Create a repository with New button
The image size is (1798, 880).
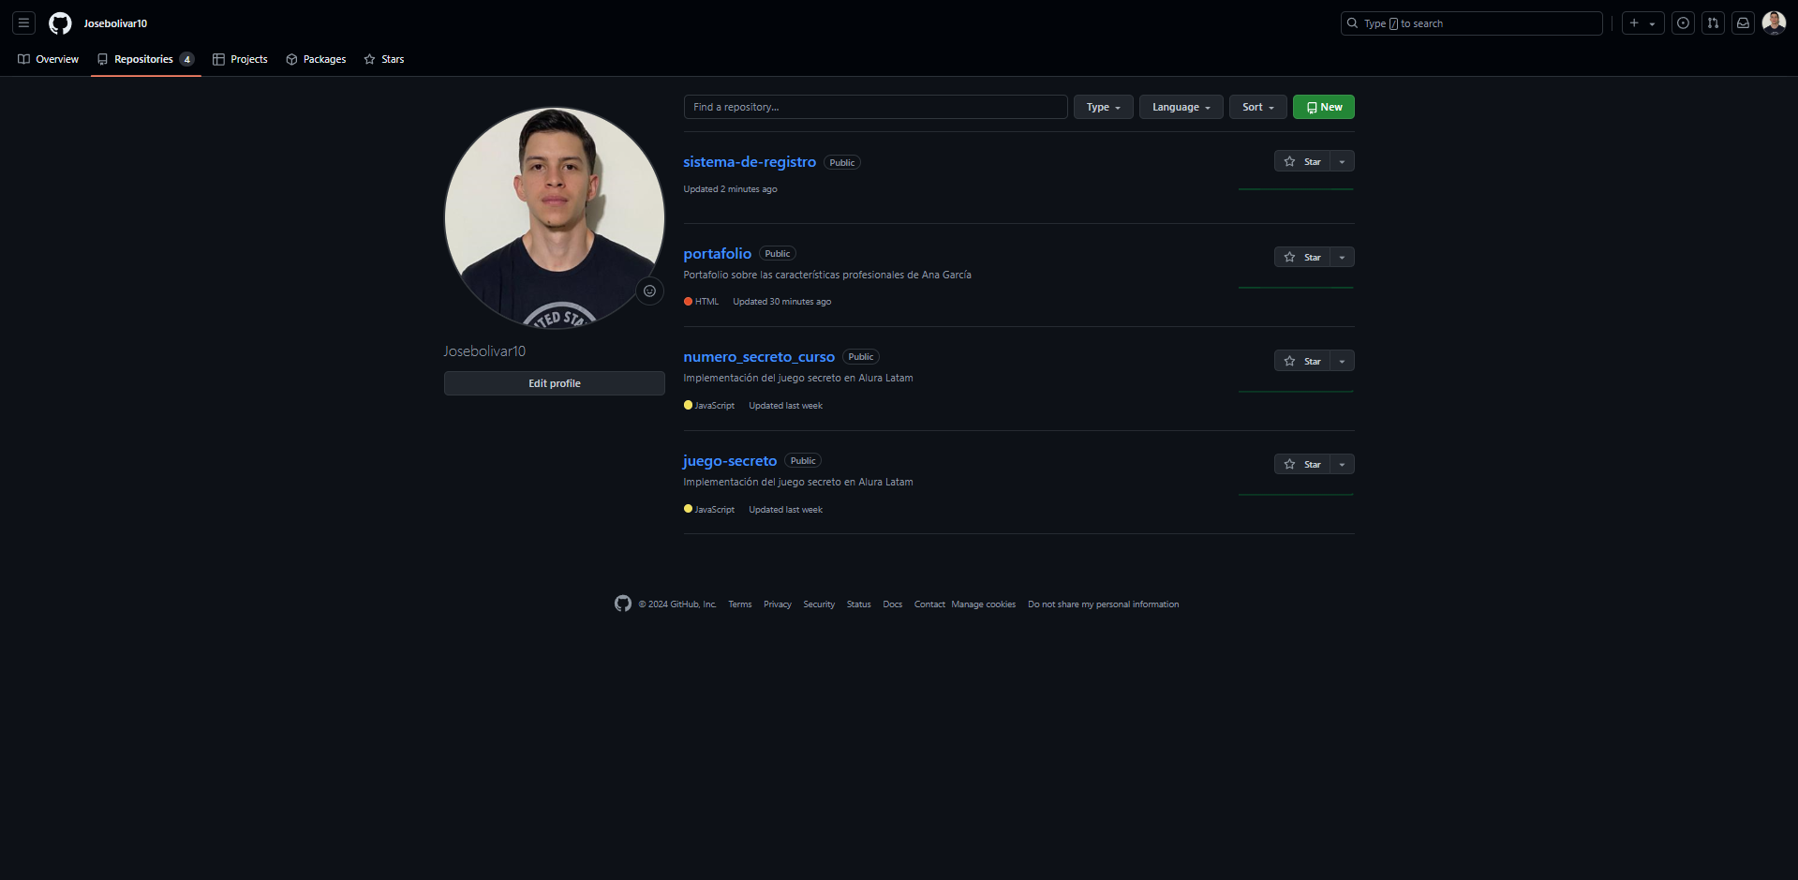tap(1324, 107)
